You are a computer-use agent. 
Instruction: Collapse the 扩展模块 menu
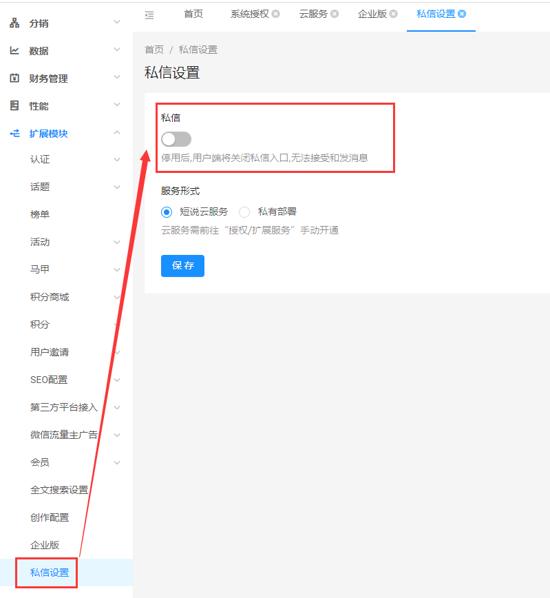pyautogui.click(x=117, y=132)
